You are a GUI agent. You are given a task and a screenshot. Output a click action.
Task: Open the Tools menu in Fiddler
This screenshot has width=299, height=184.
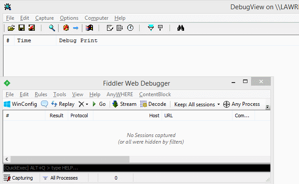point(59,94)
